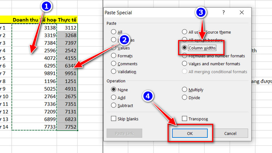Select cell containing 5025
The image size is (272, 153).
[x=34, y=88]
